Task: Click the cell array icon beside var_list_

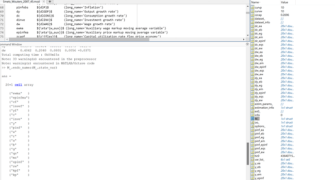Action: [252, 160]
